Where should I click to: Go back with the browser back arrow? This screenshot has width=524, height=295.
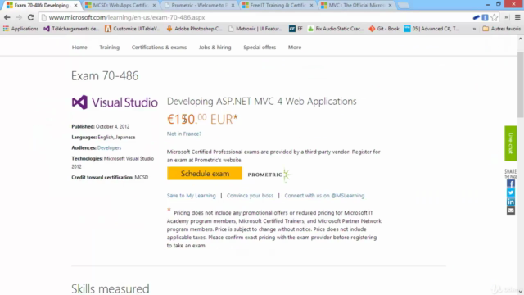[7, 17]
